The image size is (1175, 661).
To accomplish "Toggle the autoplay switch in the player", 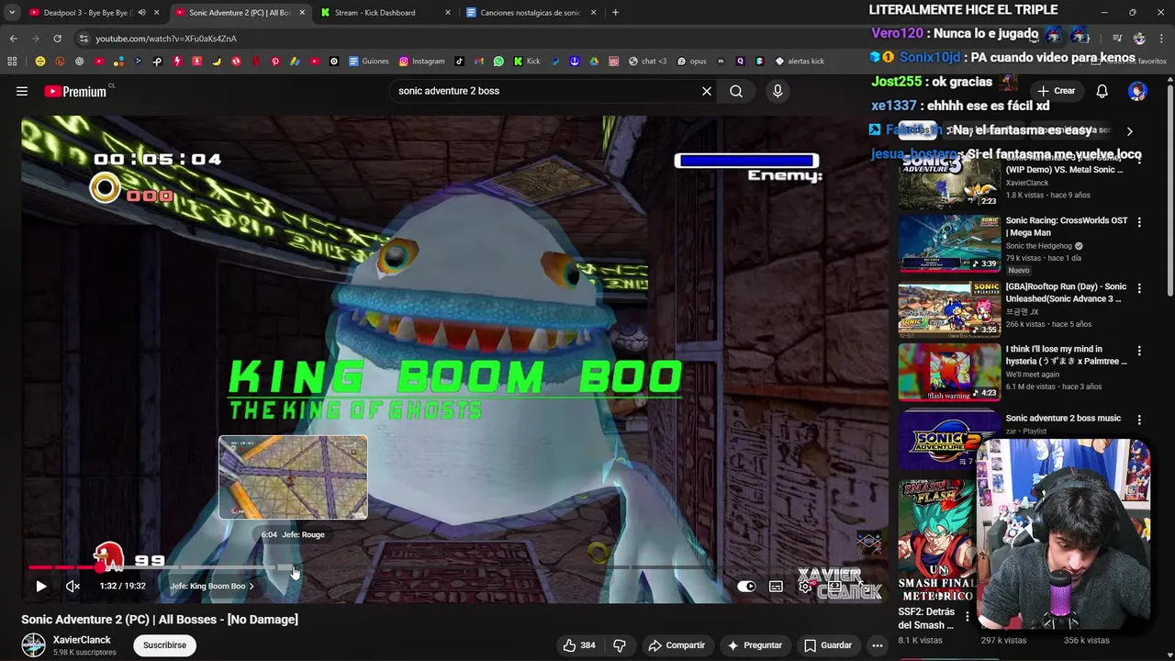I will [746, 586].
